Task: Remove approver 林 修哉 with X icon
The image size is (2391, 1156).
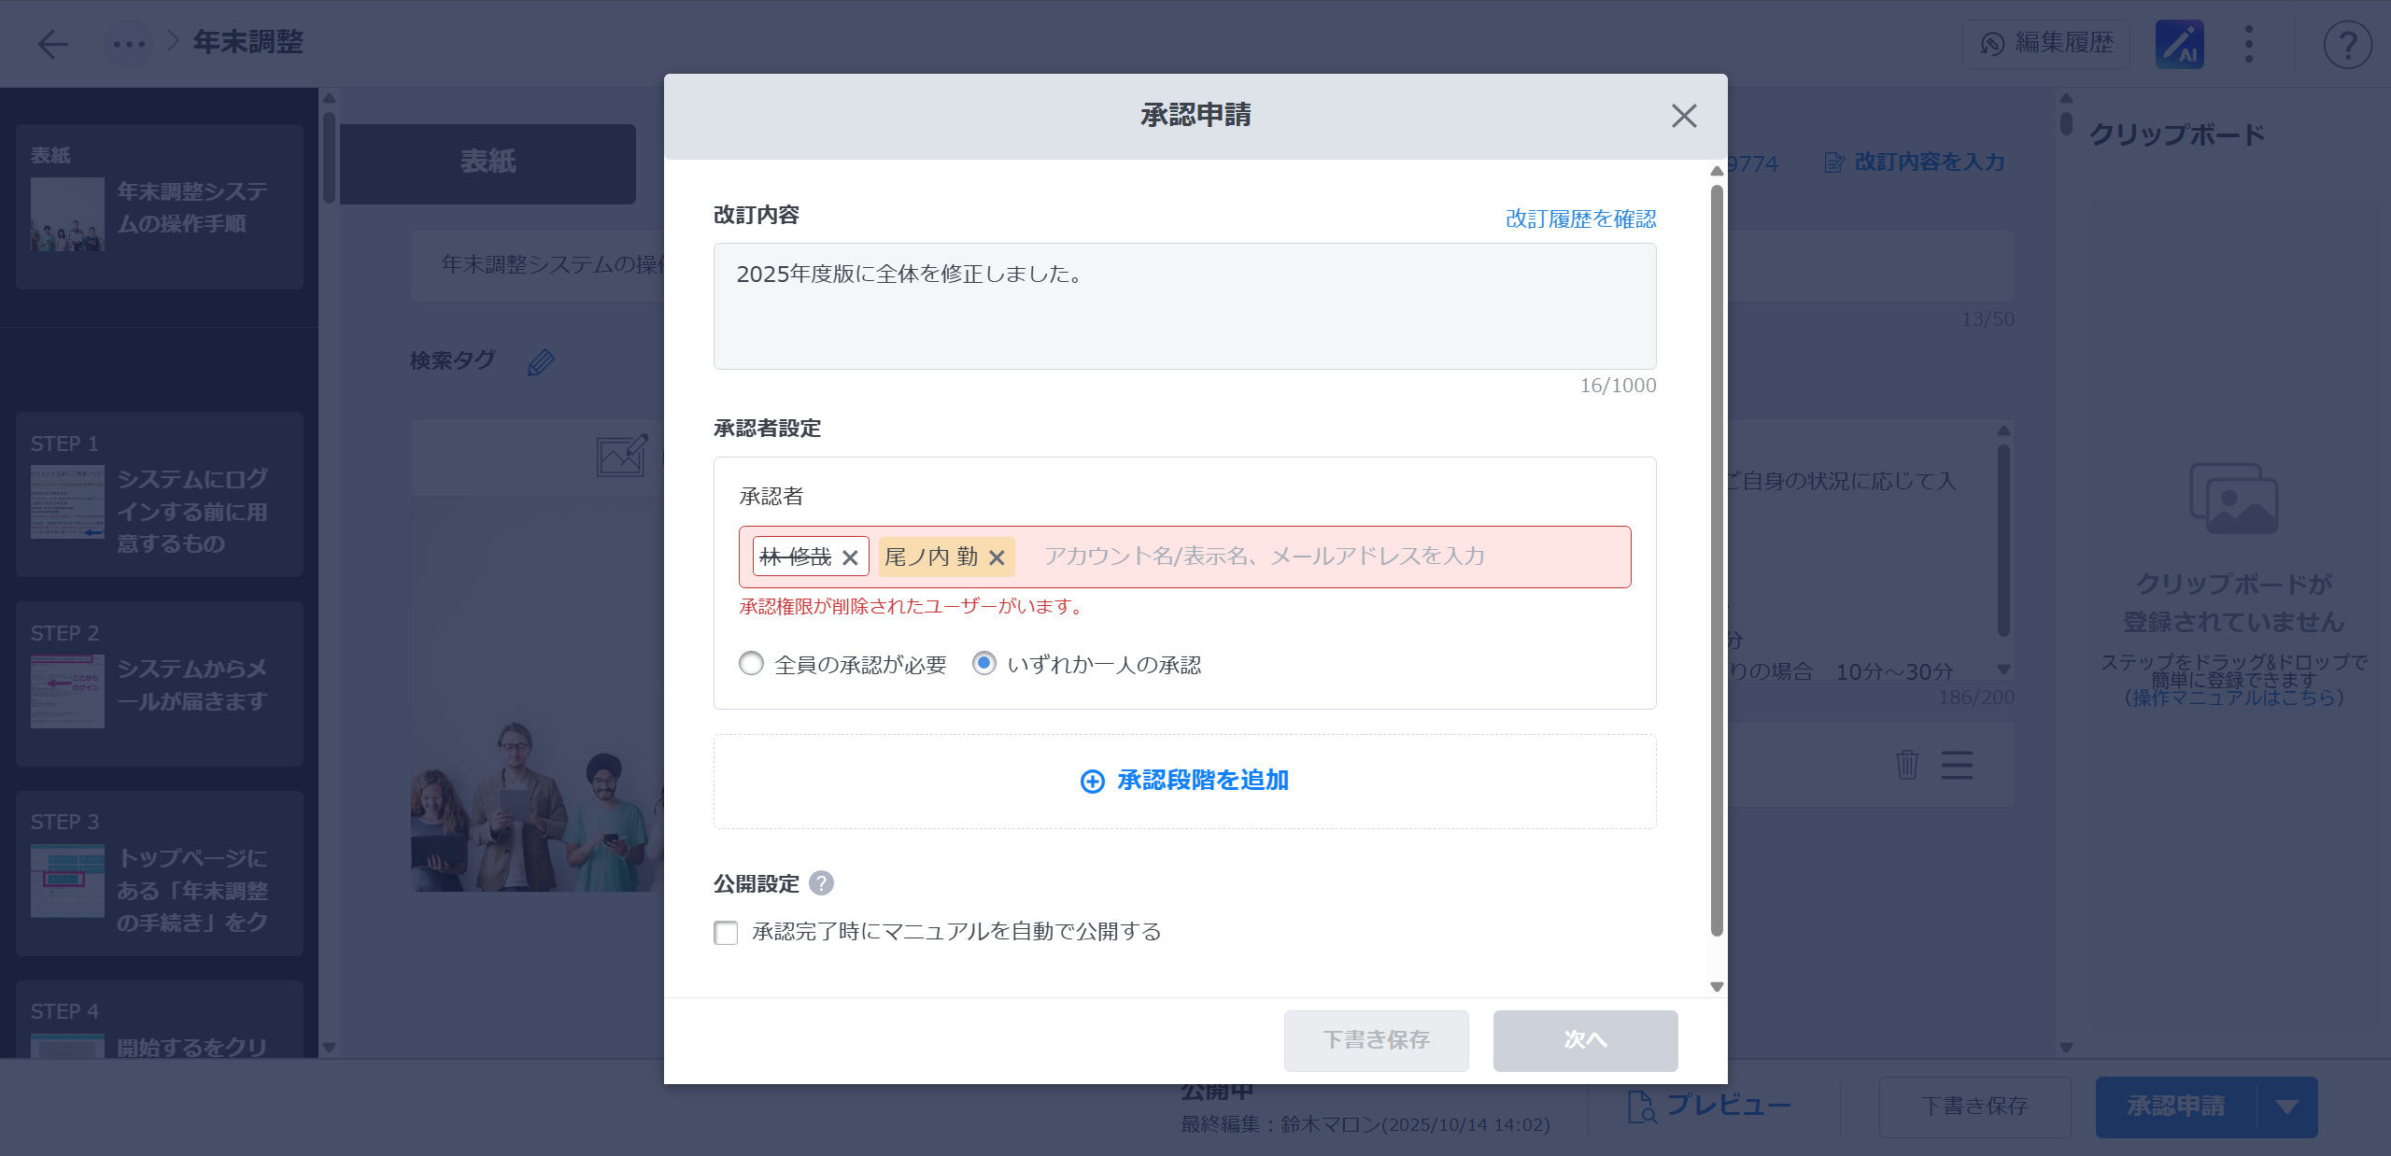Action: click(x=850, y=557)
